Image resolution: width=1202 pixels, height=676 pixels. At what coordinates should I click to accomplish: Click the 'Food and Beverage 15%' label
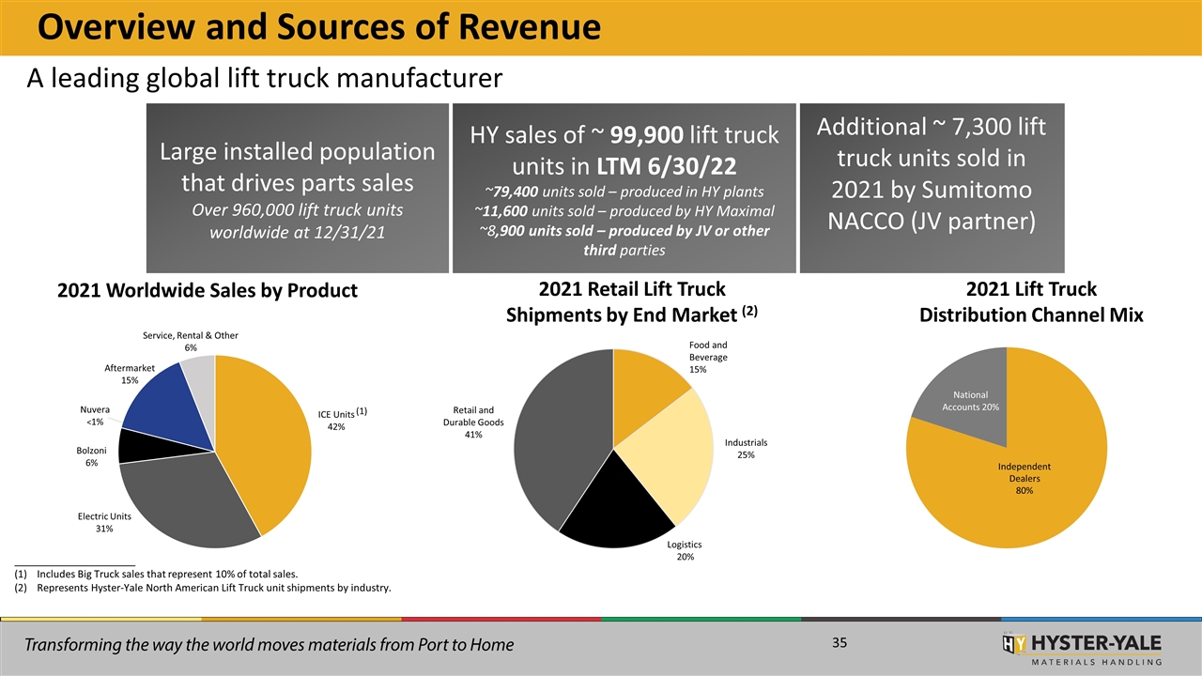click(708, 358)
